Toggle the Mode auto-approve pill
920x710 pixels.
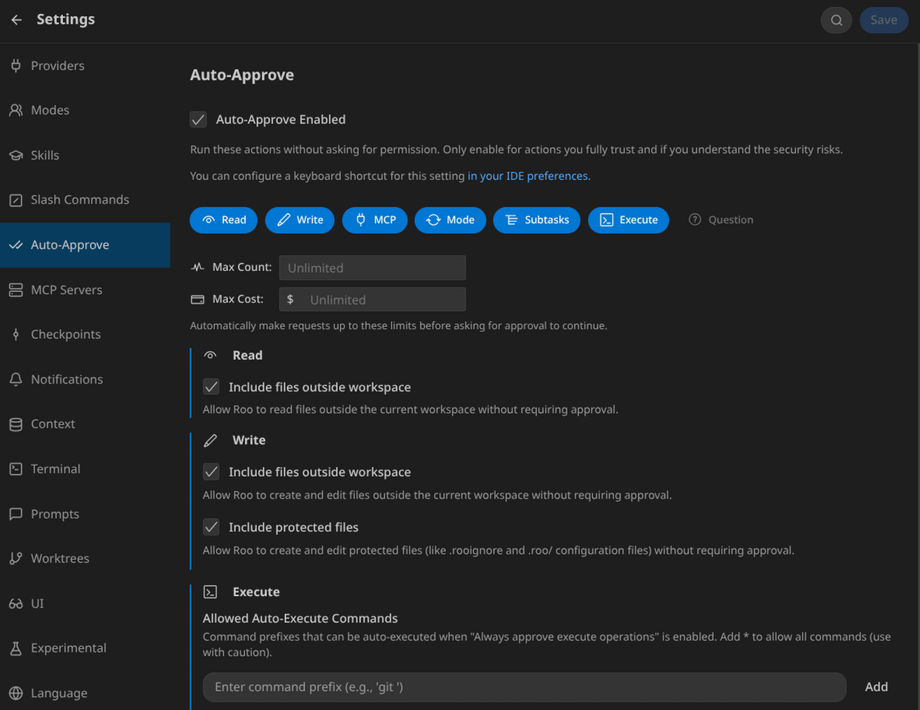[x=451, y=220]
